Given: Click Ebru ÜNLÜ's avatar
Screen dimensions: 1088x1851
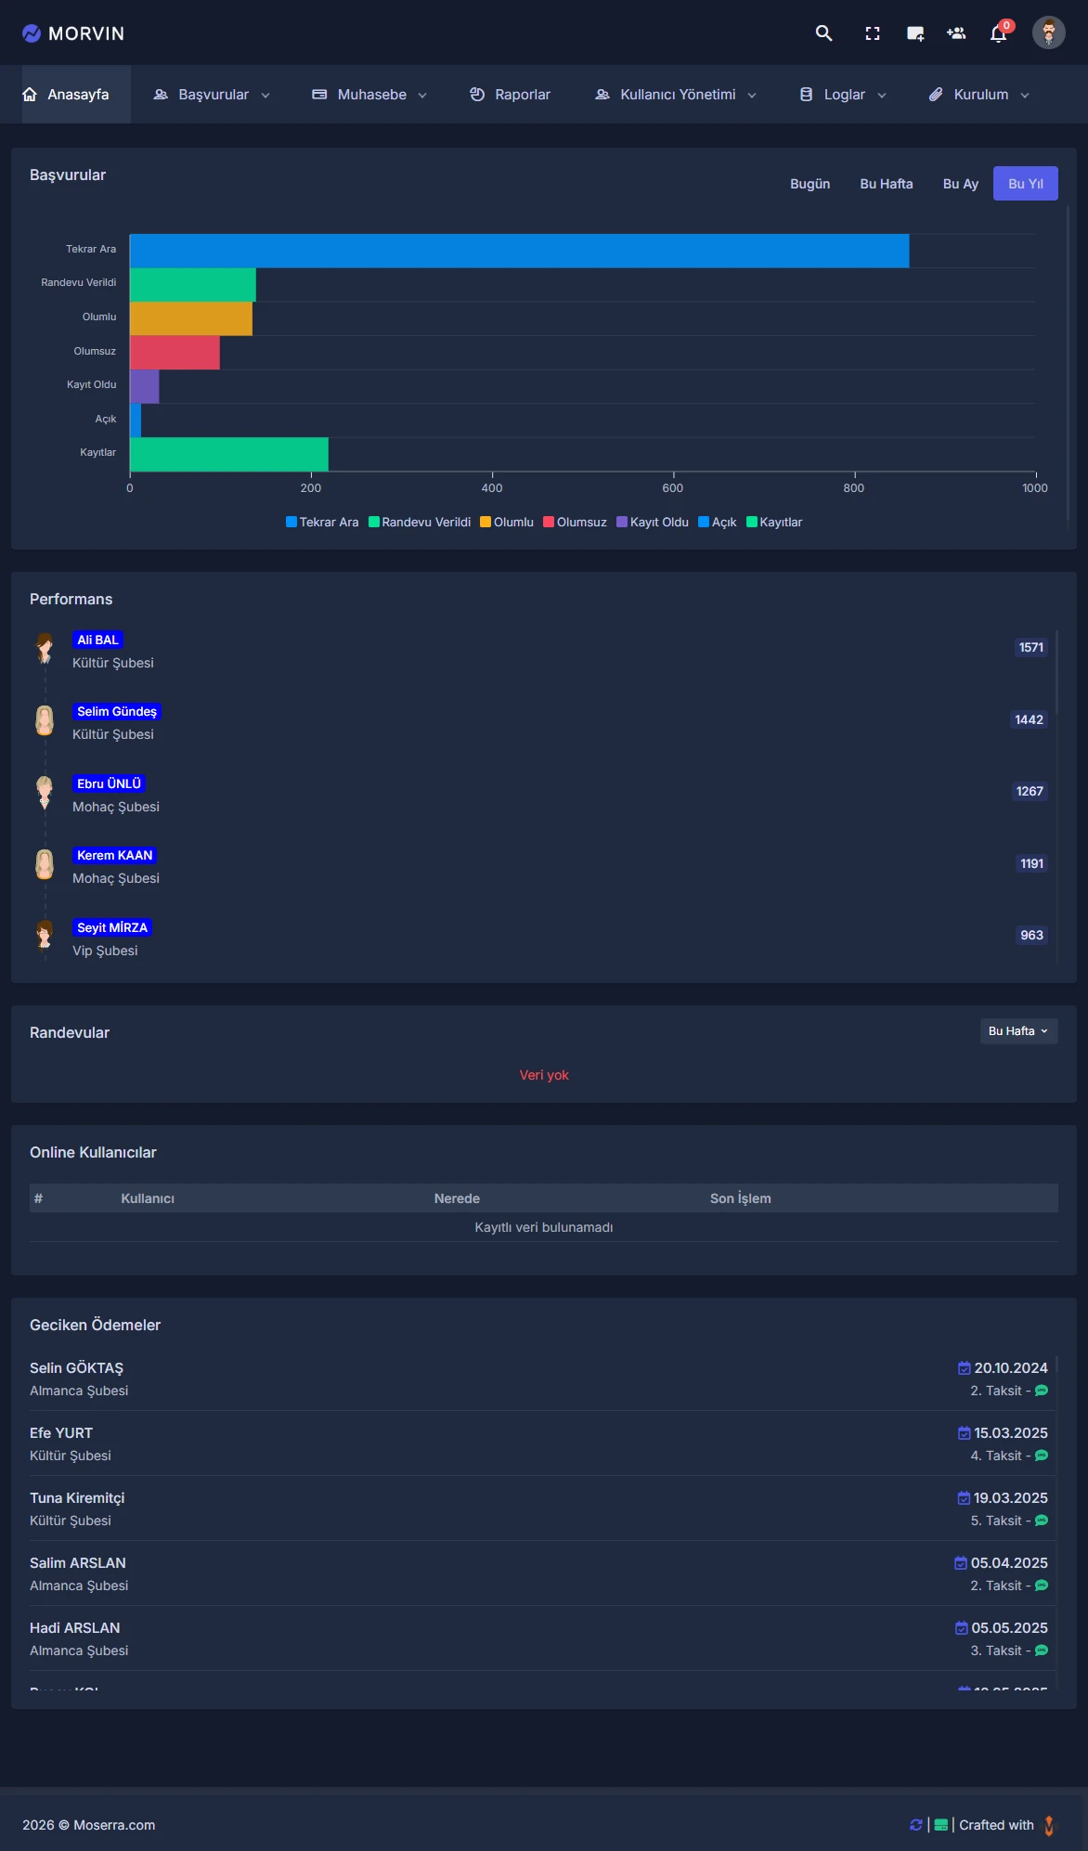Looking at the screenshot, I should click(45, 792).
